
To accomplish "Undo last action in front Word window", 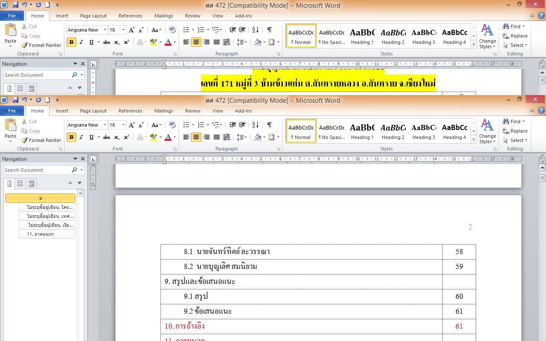I will coord(25,100).
